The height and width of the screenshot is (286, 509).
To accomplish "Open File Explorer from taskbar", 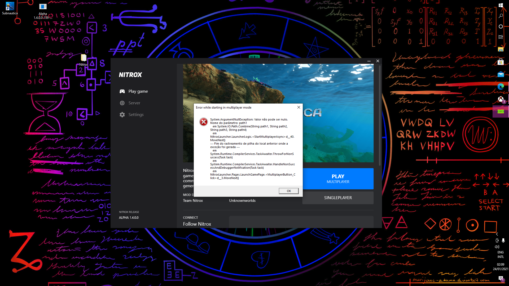I will (501, 49).
